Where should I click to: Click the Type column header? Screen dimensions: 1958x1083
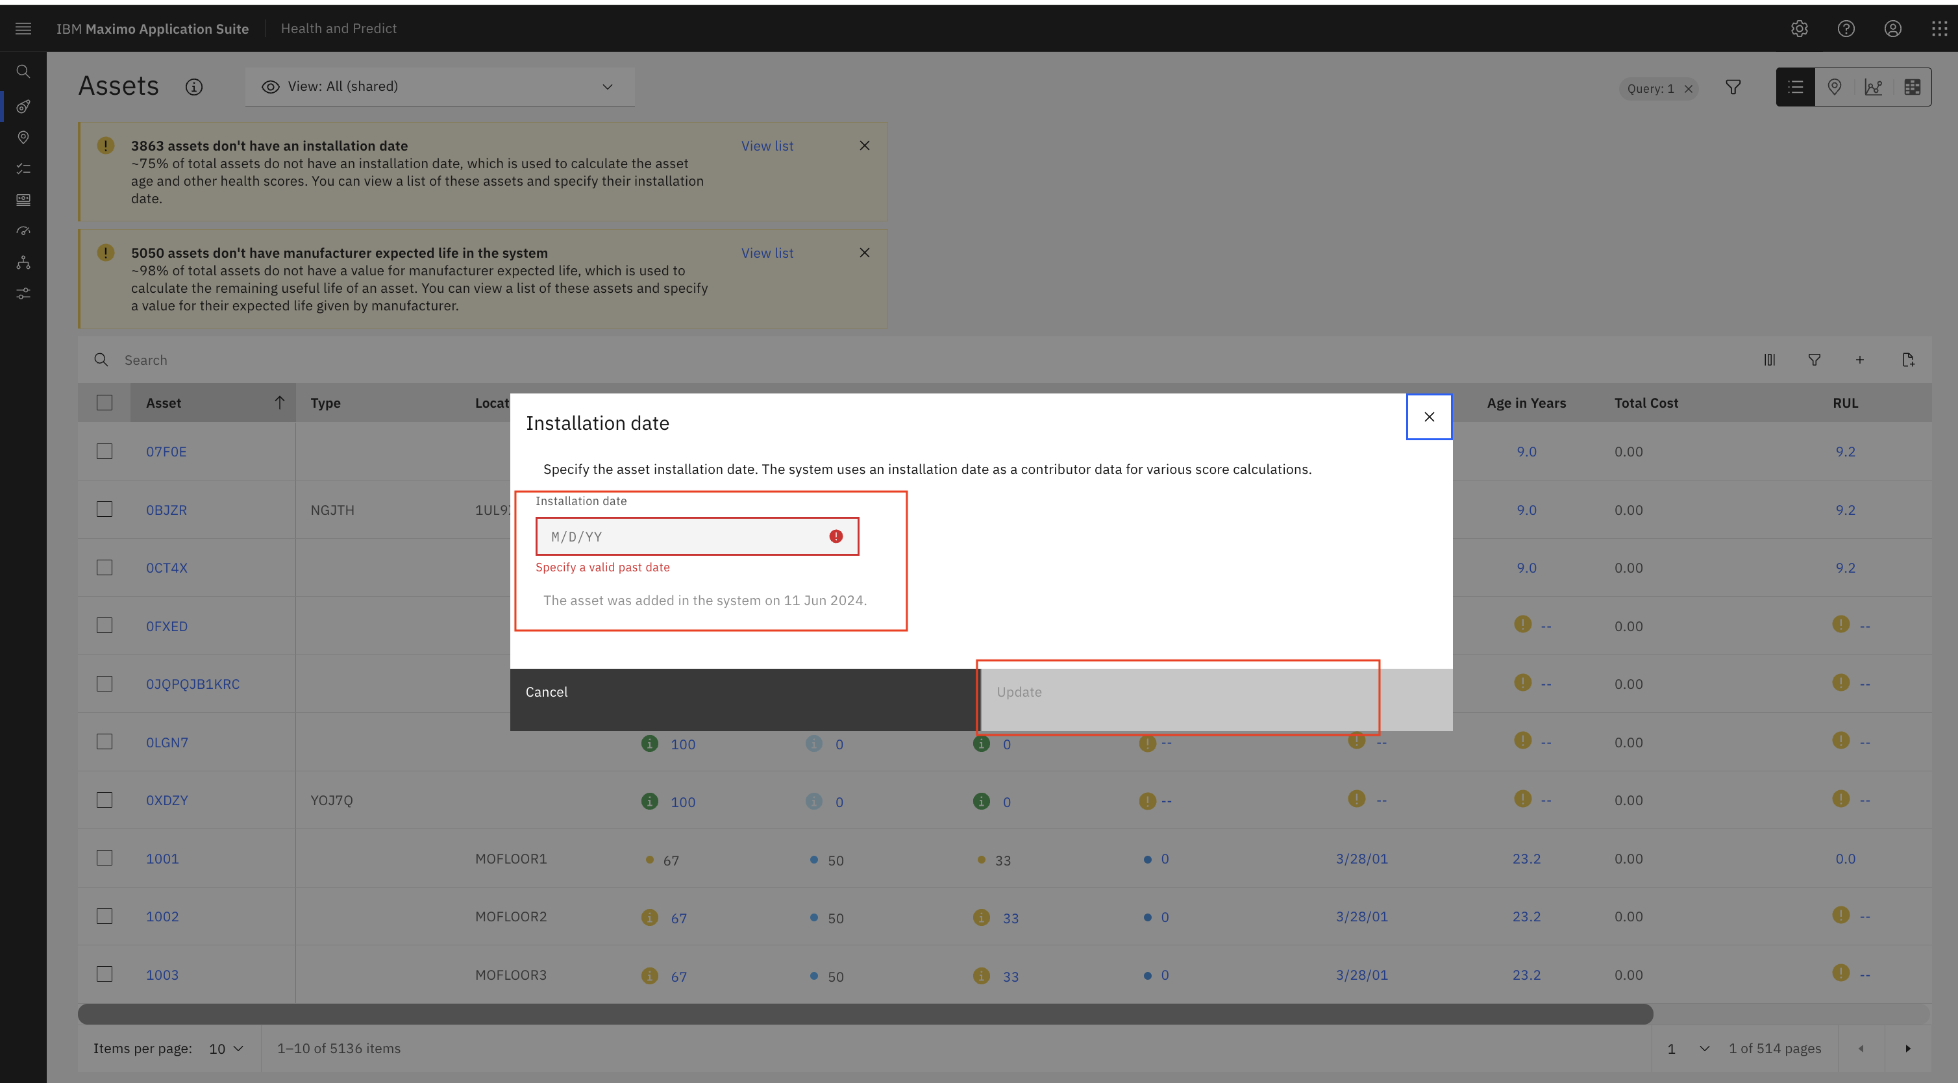coord(325,403)
